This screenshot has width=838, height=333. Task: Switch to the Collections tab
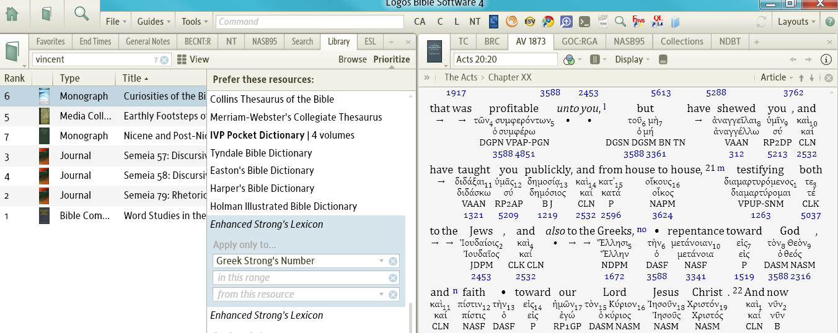tap(682, 41)
